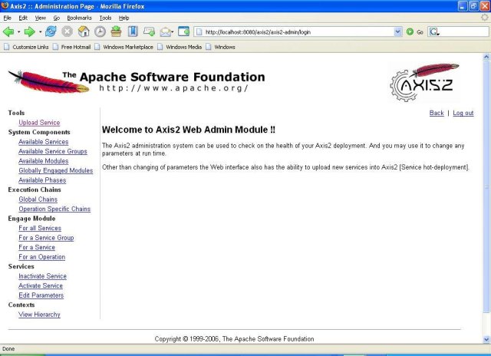Click the Back link in page

tap(437, 113)
